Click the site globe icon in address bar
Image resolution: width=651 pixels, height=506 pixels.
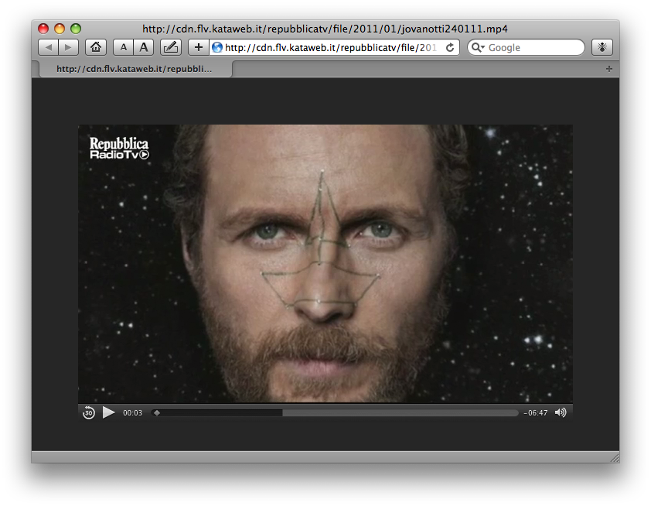click(x=217, y=47)
